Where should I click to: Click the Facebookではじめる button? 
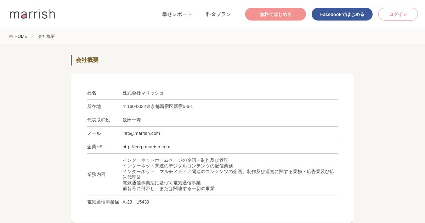point(342,14)
